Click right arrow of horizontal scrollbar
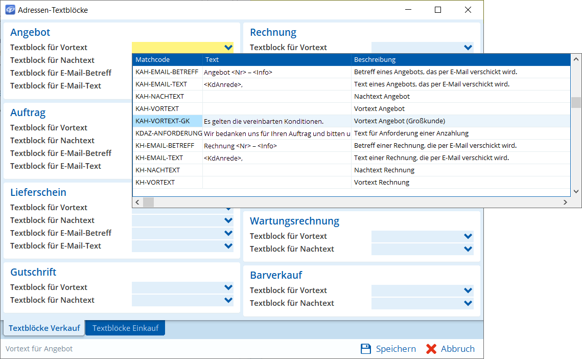The width and height of the screenshot is (582, 359). 565,203
